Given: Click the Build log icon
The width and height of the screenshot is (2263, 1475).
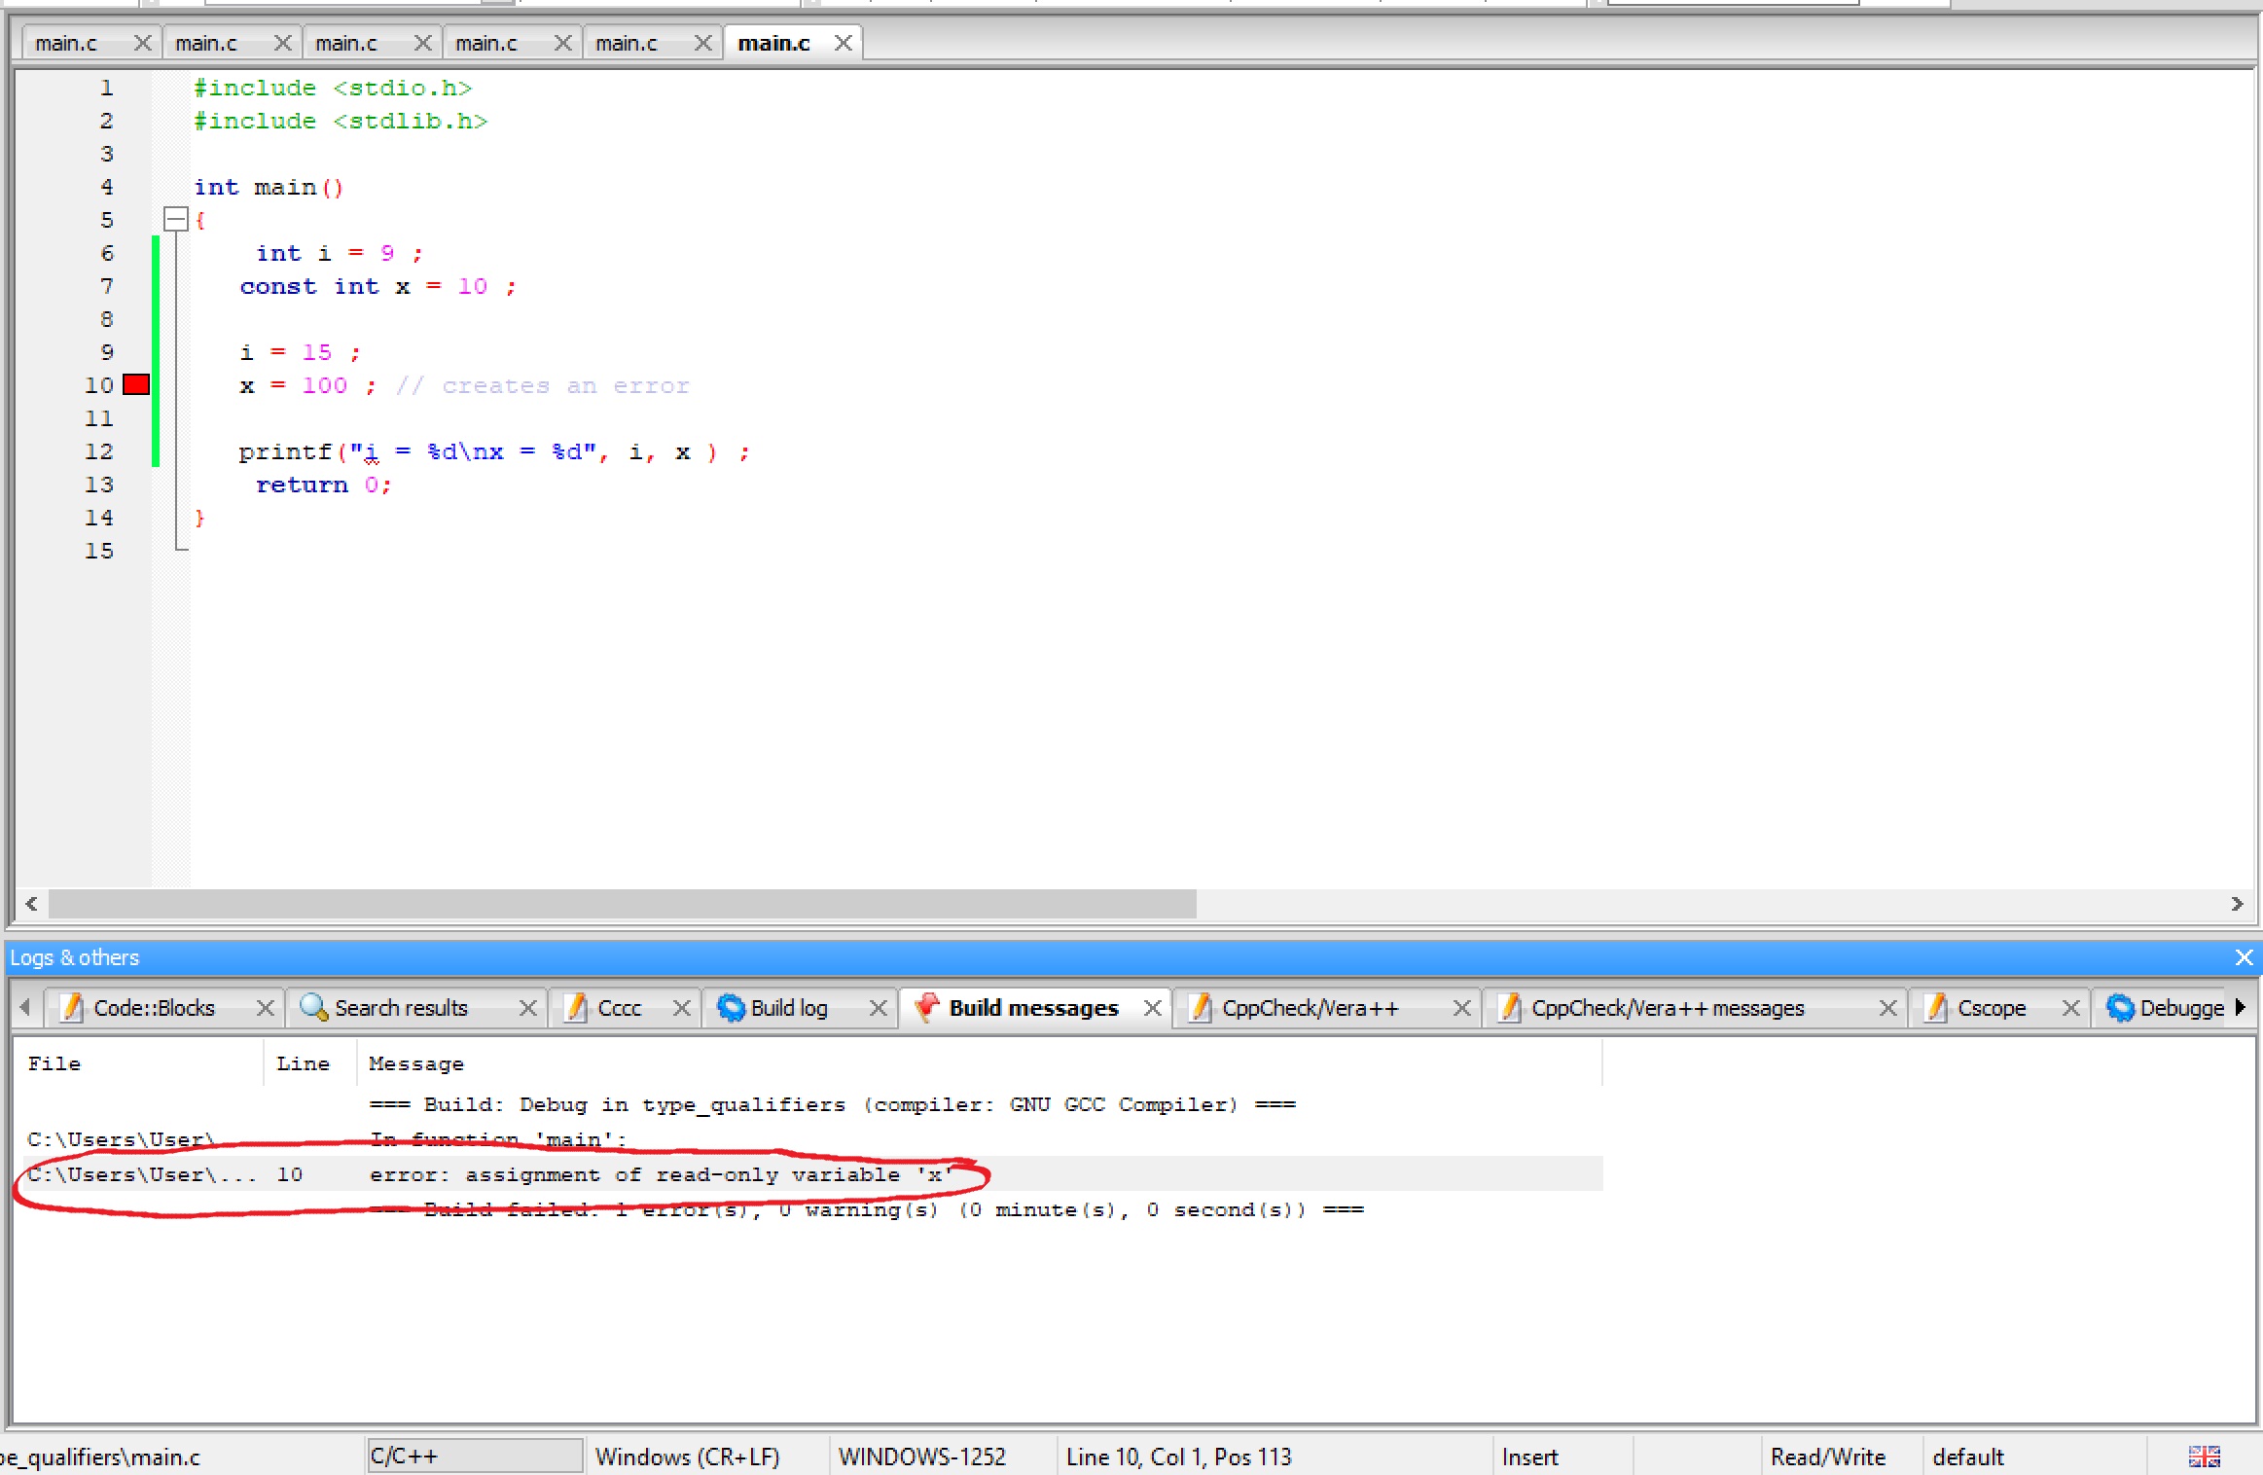Looking at the screenshot, I should point(732,1008).
